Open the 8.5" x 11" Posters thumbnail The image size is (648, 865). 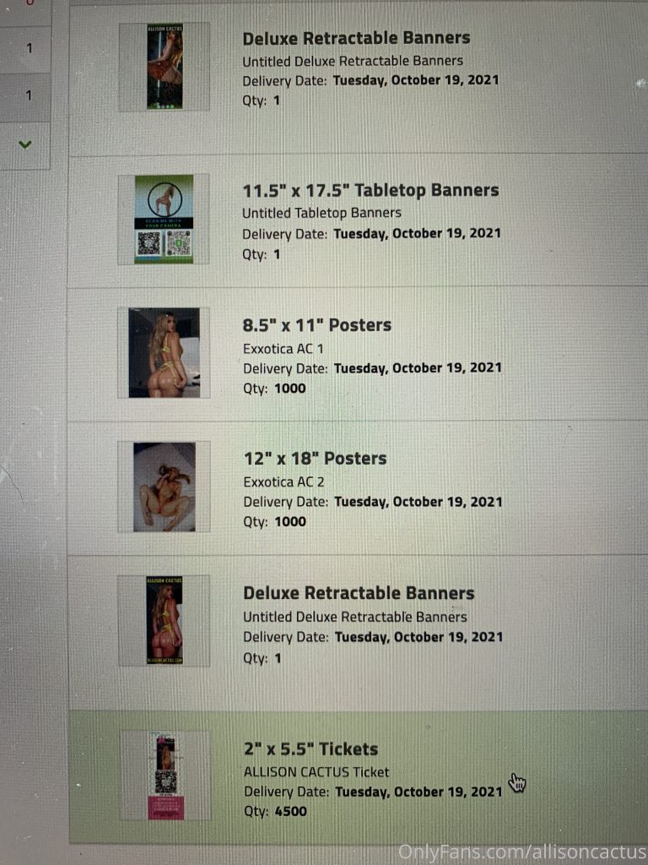coord(165,352)
